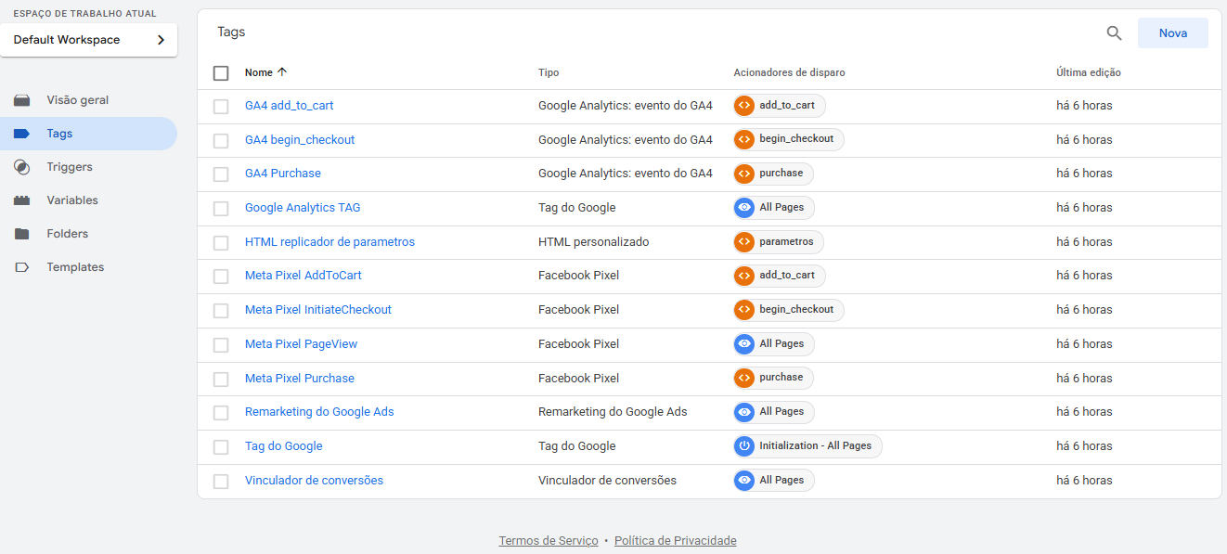Screen dimensions: 1227x554
Task: Click the Variables sidebar icon
Action: pyautogui.click(x=22, y=200)
